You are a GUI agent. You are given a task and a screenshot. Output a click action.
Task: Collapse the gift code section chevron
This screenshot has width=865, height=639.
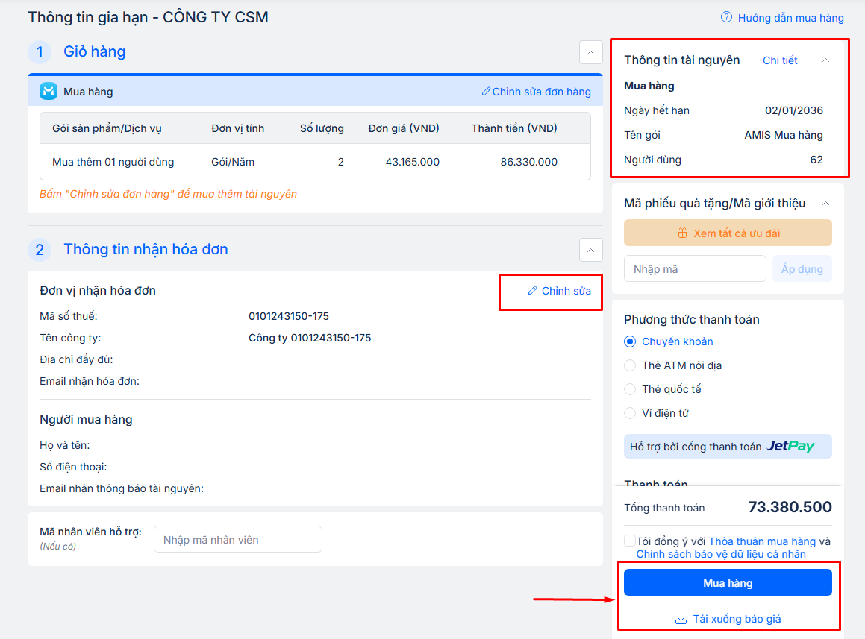pyautogui.click(x=825, y=204)
